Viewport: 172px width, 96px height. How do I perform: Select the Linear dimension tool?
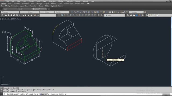[x=72, y=12]
